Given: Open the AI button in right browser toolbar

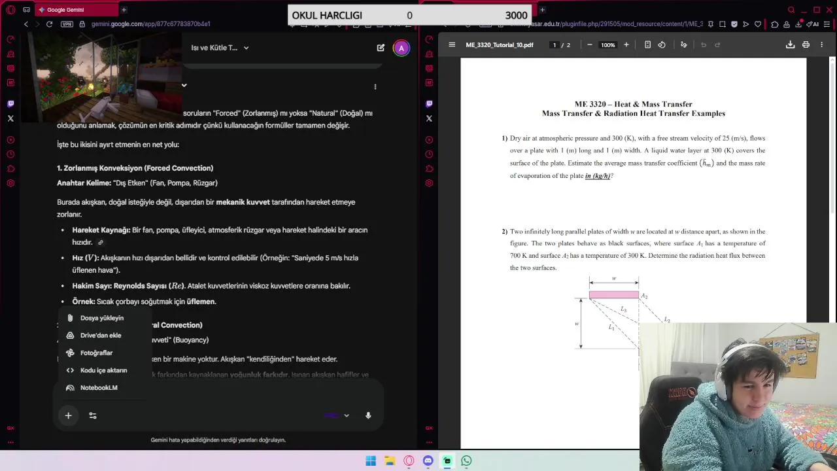Looking at the screenshot, I should [811, 24].
